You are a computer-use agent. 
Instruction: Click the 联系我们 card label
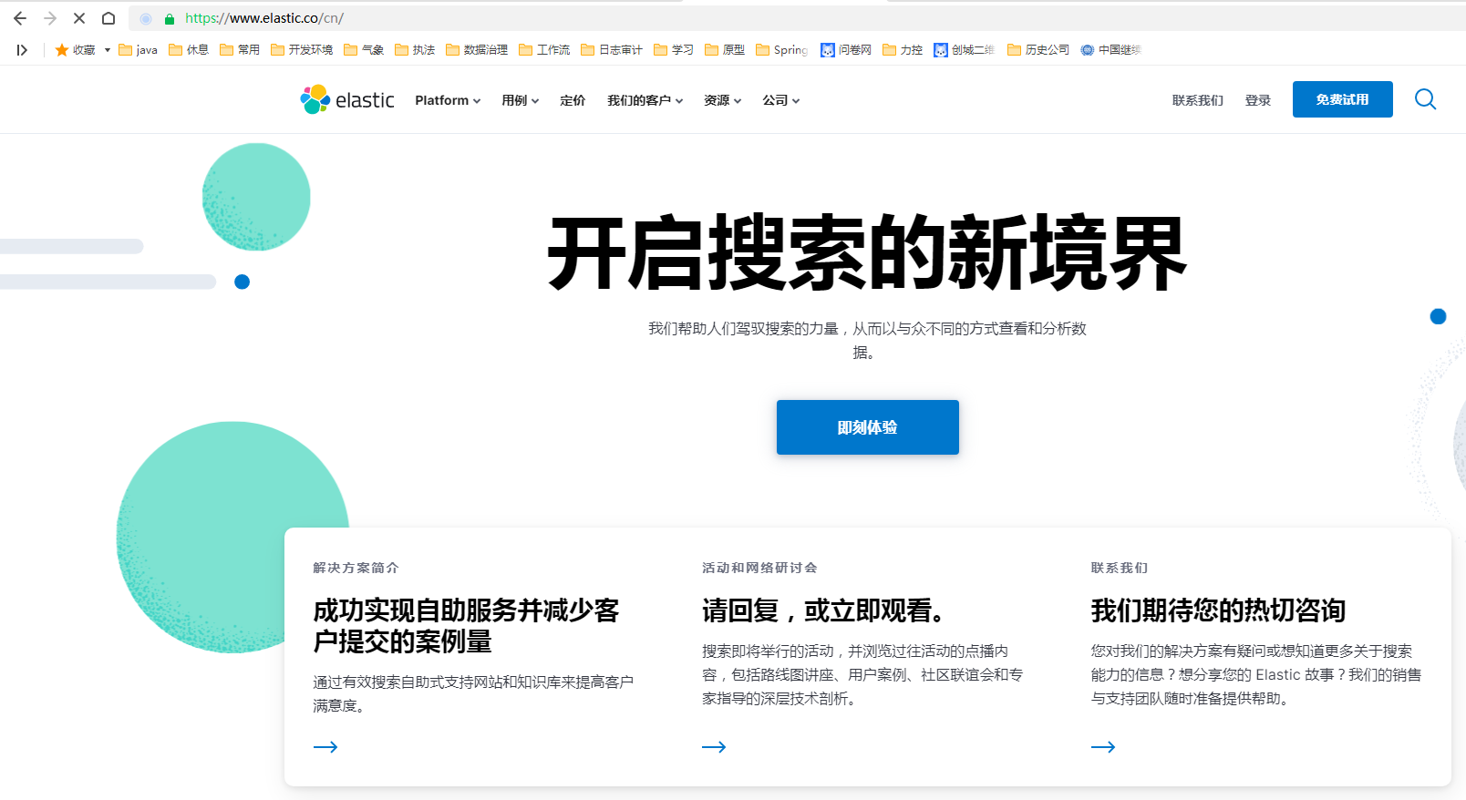1120,568
